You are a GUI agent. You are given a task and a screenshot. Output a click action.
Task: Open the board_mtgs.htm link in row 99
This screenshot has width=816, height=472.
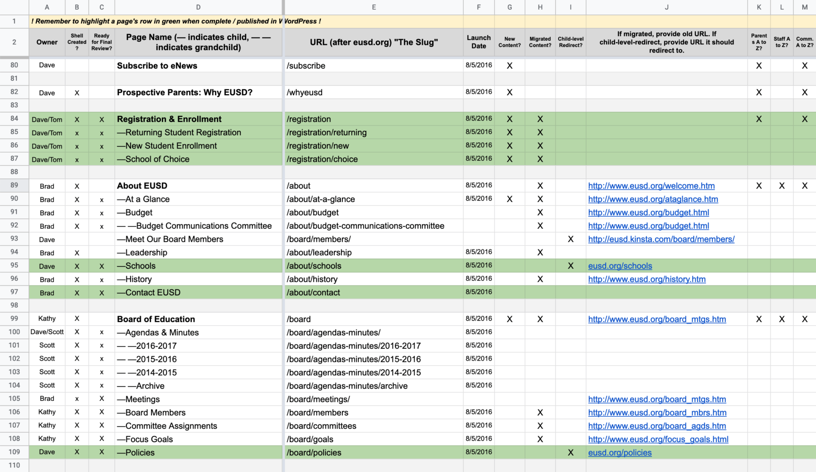[657, 319]
